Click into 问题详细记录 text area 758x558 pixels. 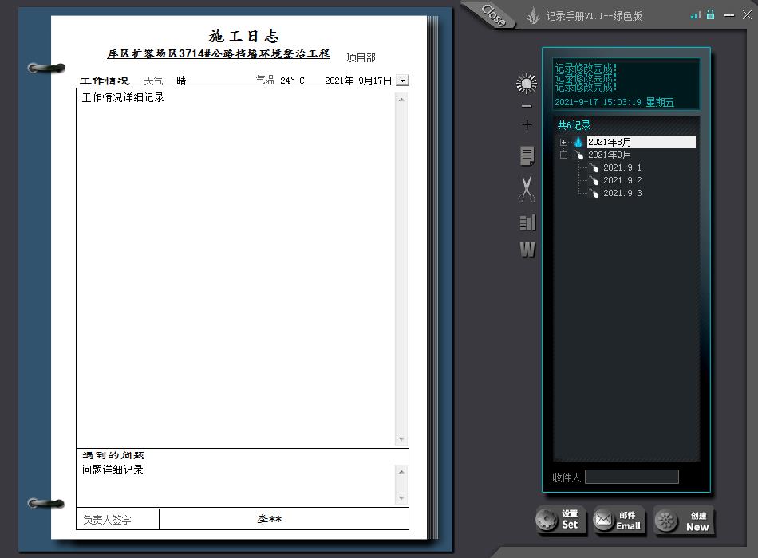click(x=236, y=485)
